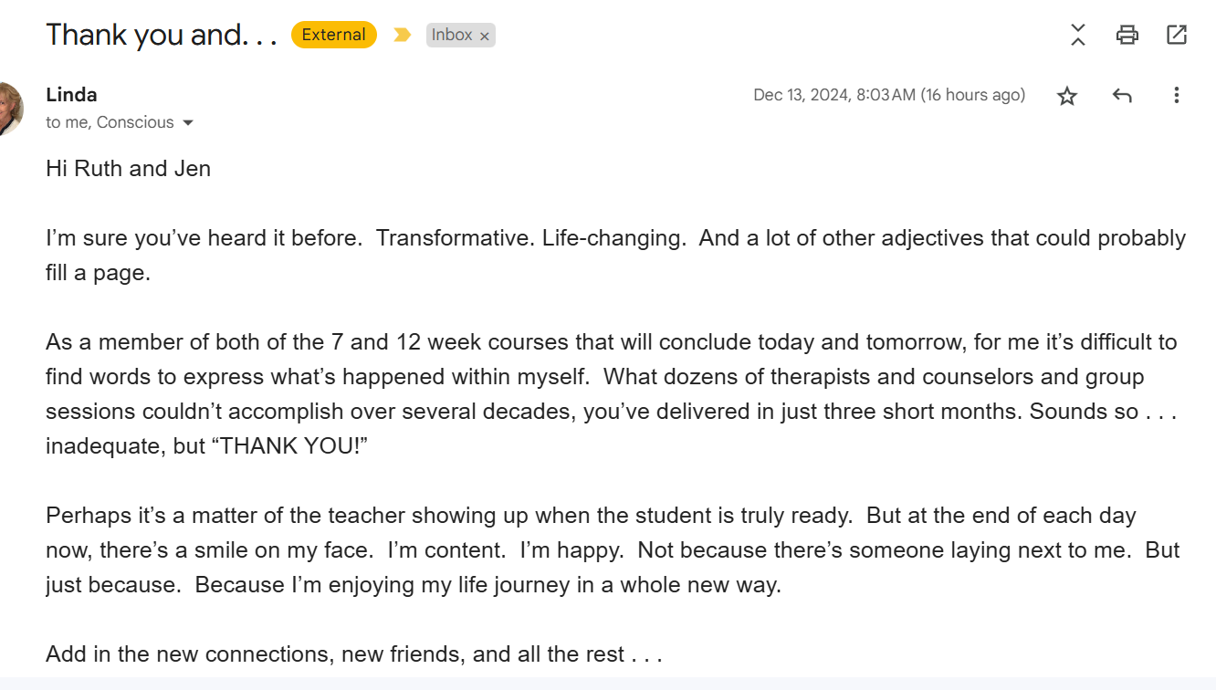This screenshot has width=1216, height=690.
Task: Click the "to me, Conscious" recipients text
Action: click(110, 122)
